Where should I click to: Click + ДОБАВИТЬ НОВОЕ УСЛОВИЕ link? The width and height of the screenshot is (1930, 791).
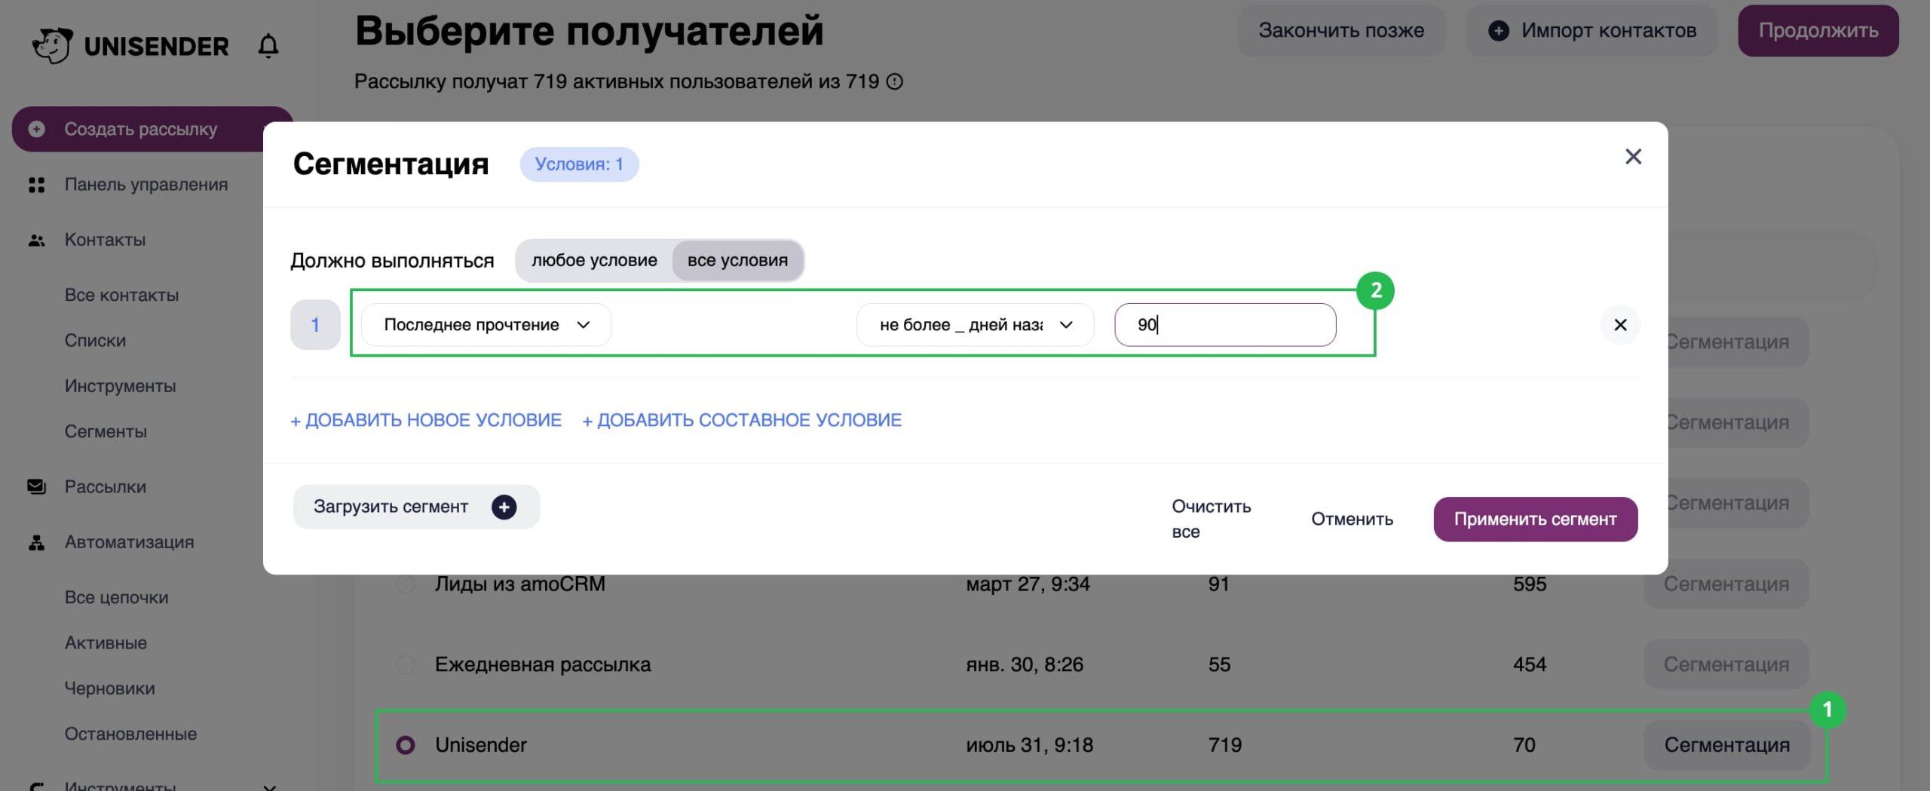(426, 420)
